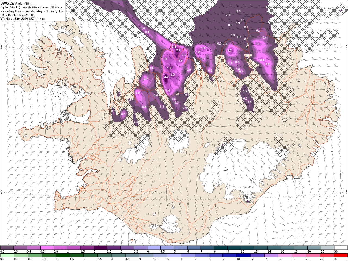Screen dimensions: 348x261
Task: Click the '(+18 h)' forecast offset text
Action: tap(40, 19)
